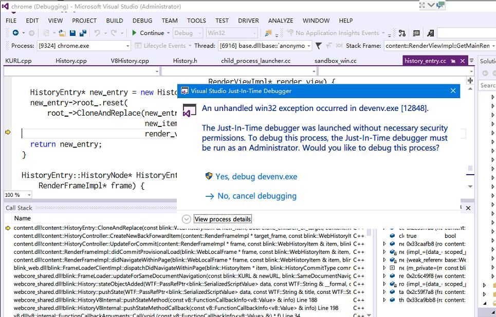Open the TOOLS menu
The image size is (496, 317).
coord(196,21)
